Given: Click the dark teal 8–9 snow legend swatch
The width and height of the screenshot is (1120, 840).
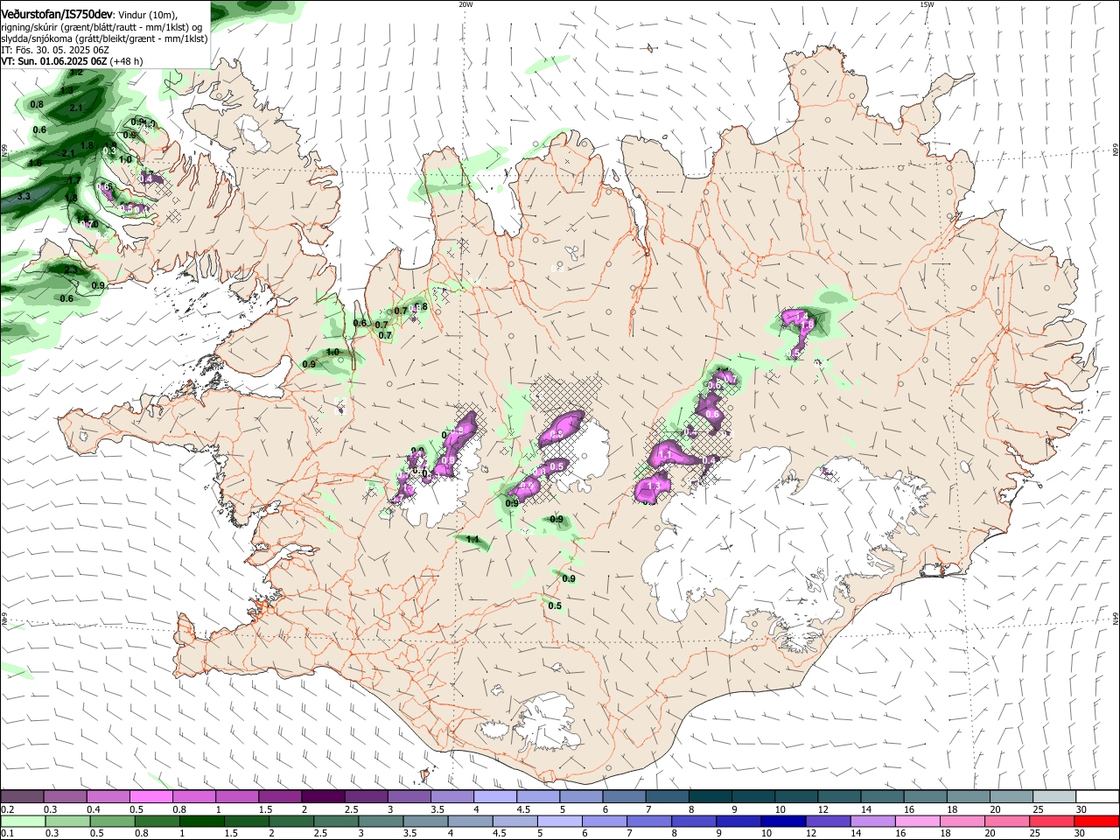Looking at the screenshot, I should [710, 797].
